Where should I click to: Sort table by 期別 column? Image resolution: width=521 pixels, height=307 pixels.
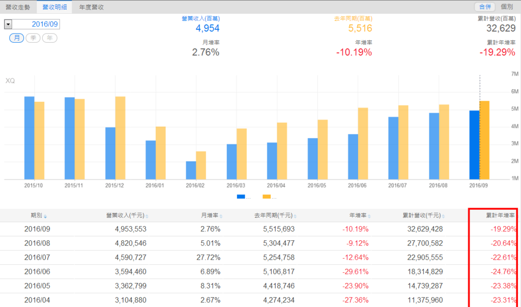click(39, 215)
